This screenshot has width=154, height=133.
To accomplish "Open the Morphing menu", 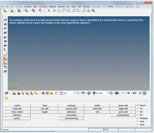I will point(86,7).
